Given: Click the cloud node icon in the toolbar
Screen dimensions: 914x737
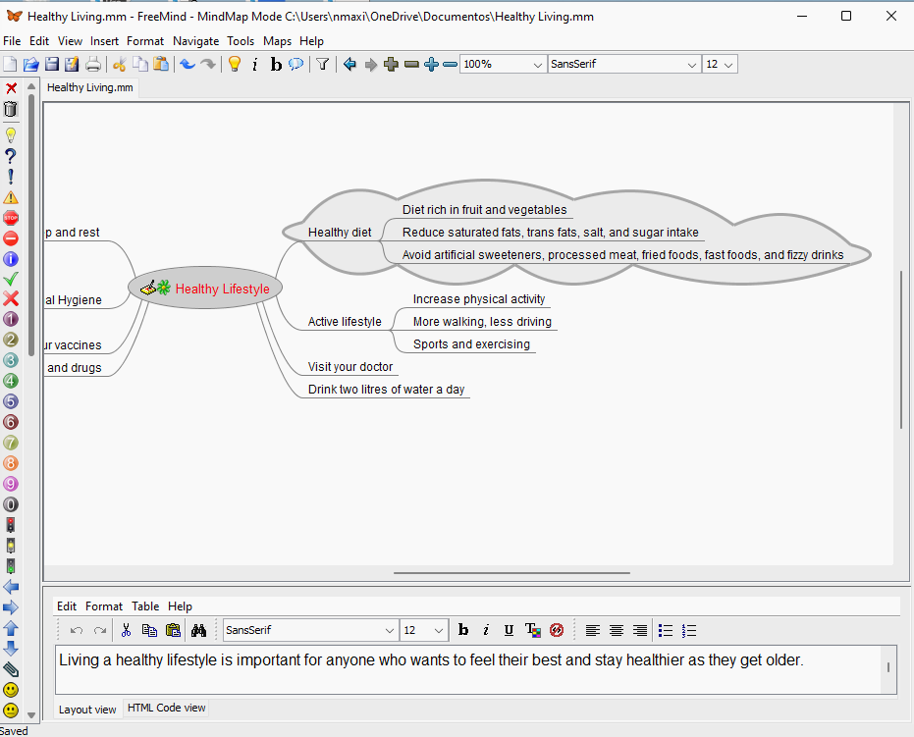Looking at the screenshot, I should 296,65.
